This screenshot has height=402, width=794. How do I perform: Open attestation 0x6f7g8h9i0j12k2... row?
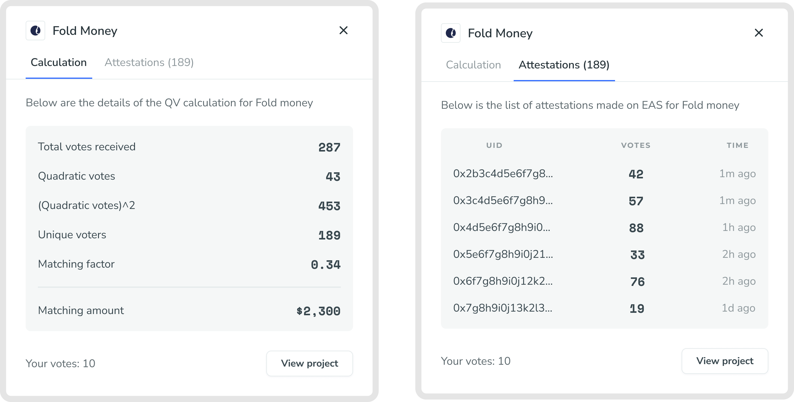point(503,281)
